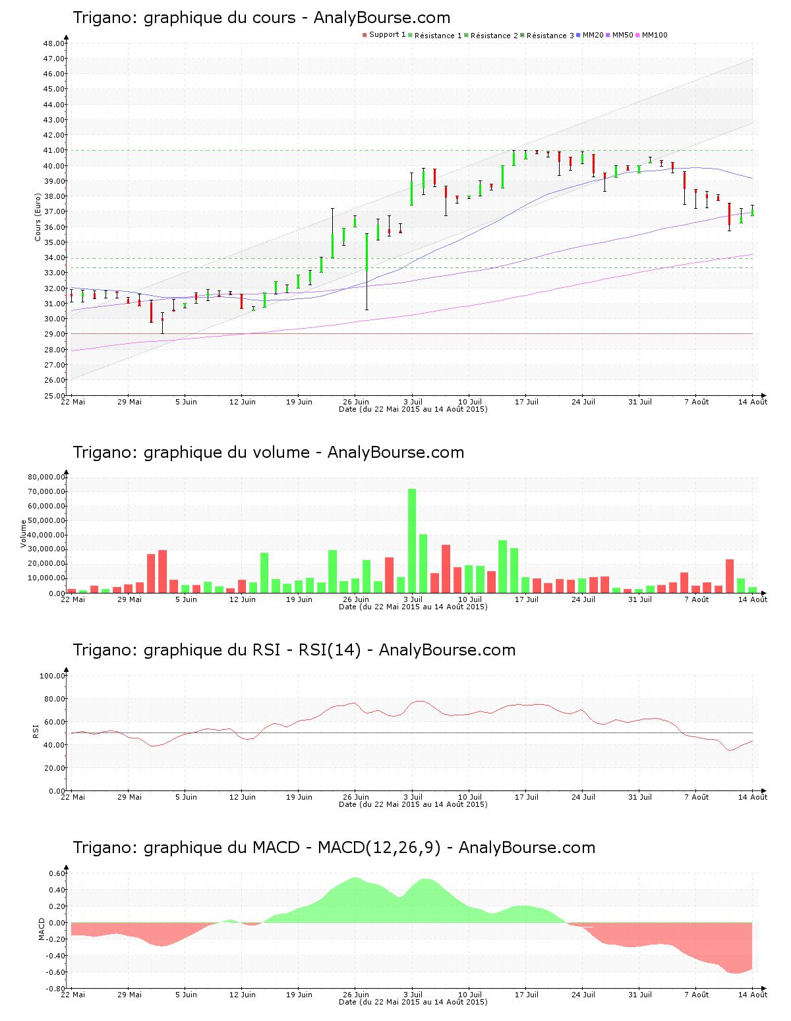The height and width of the screenshot is (1021, 791).
Task: Click the 0.60 MACD axis label
Action: point(57,873)
